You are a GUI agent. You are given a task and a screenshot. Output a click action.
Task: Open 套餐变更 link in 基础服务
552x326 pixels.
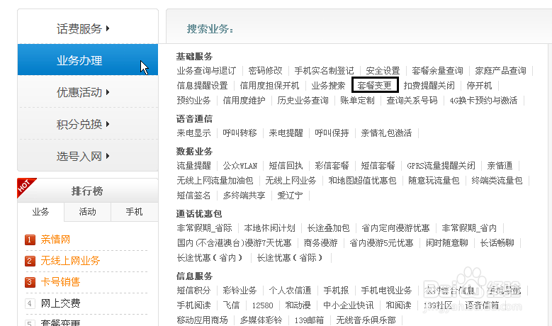tap(375, 86)
